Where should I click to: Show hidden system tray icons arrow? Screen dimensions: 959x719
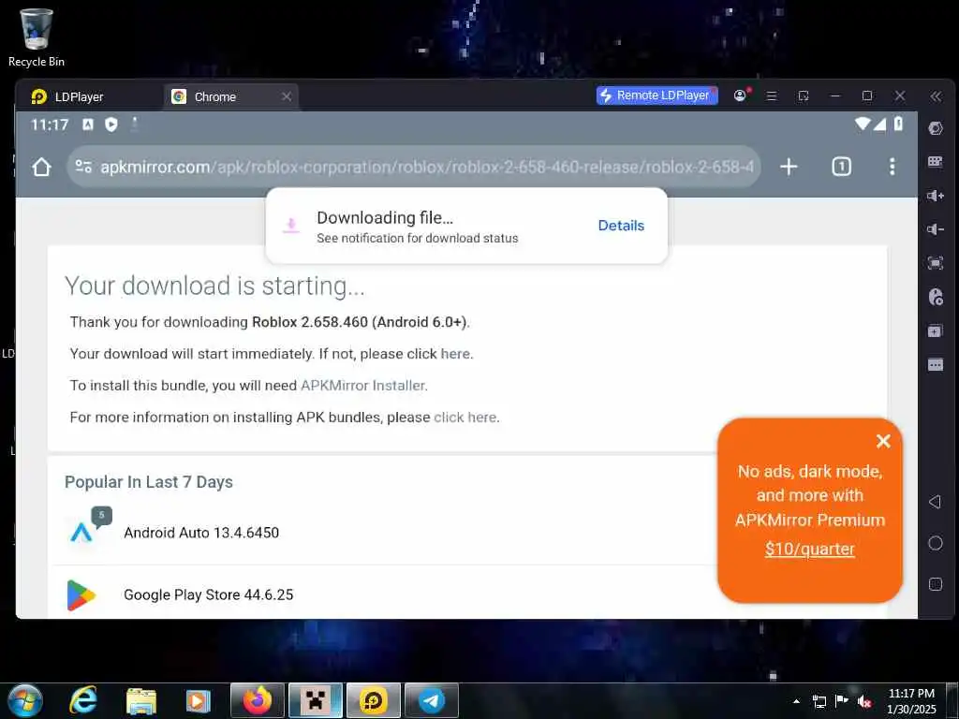point(796,701)
